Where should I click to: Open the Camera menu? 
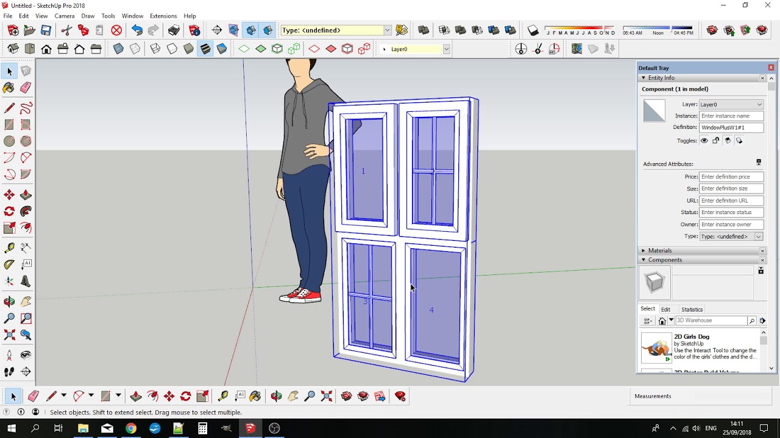tap(65, 16)
